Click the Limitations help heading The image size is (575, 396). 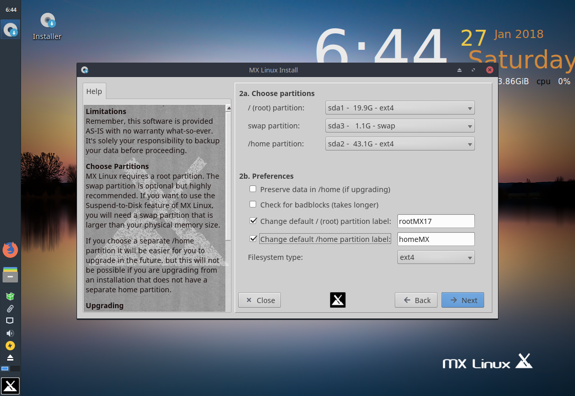pyautogui.click(x=106, y=111)
